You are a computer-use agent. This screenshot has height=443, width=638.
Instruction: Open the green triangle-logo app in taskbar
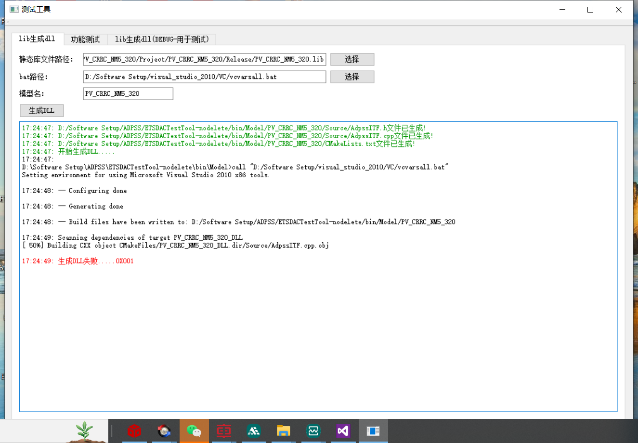[254, 431]
